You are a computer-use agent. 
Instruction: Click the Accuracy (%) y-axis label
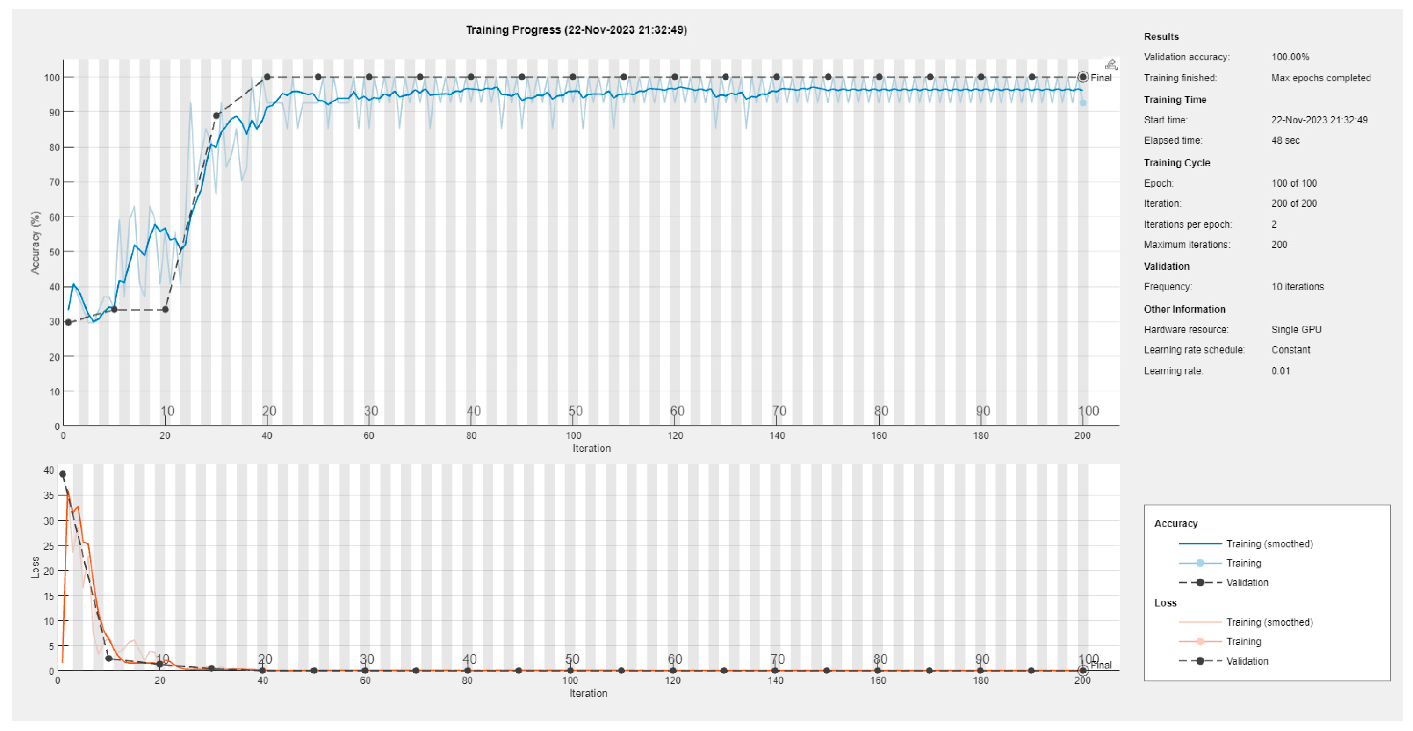36,243
